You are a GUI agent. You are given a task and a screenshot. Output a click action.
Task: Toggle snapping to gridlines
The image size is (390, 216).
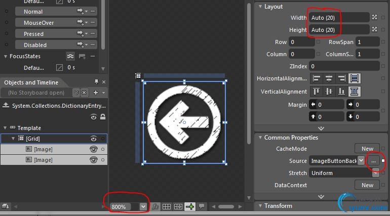click(178, 206)
